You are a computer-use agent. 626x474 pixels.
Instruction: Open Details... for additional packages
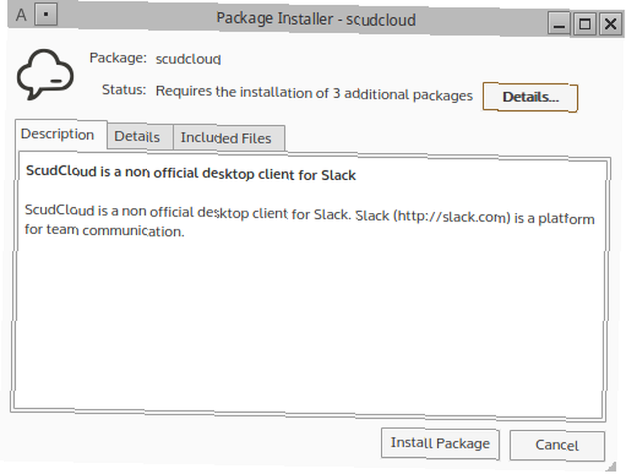click(x=530, y=98)
